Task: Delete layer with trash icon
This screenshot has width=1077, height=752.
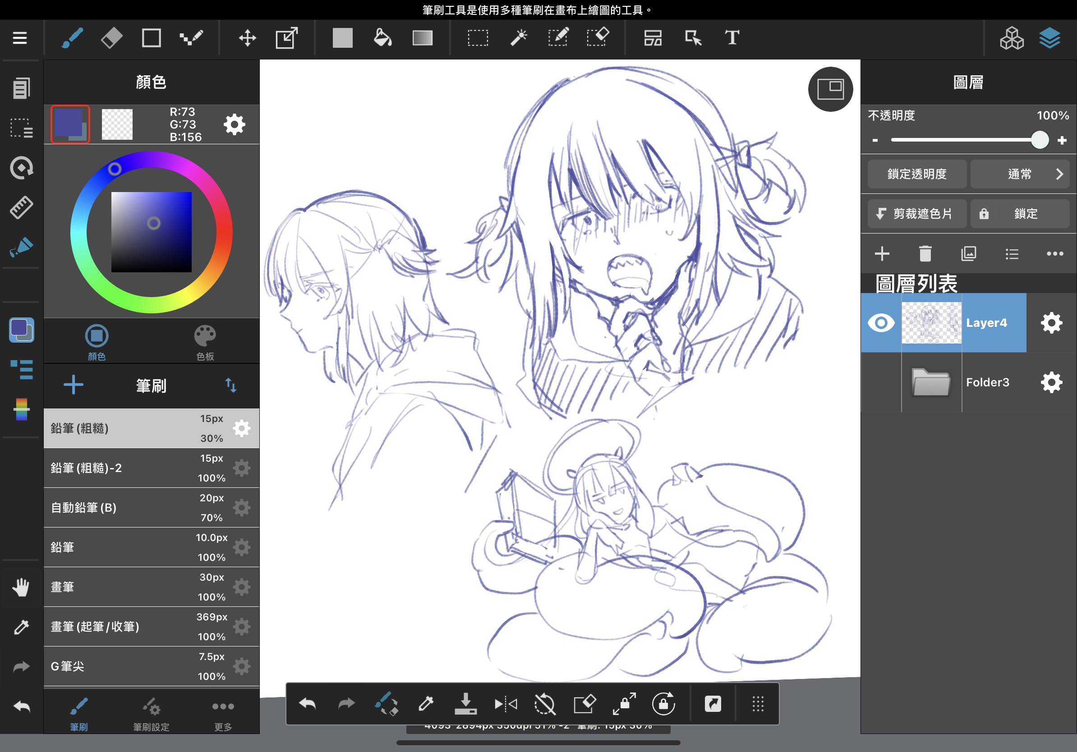Action: 925,254
